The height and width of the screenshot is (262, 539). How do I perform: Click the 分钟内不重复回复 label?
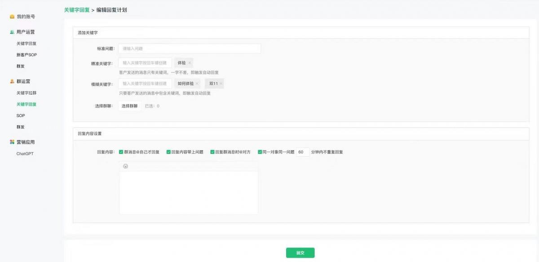[327, 152]
